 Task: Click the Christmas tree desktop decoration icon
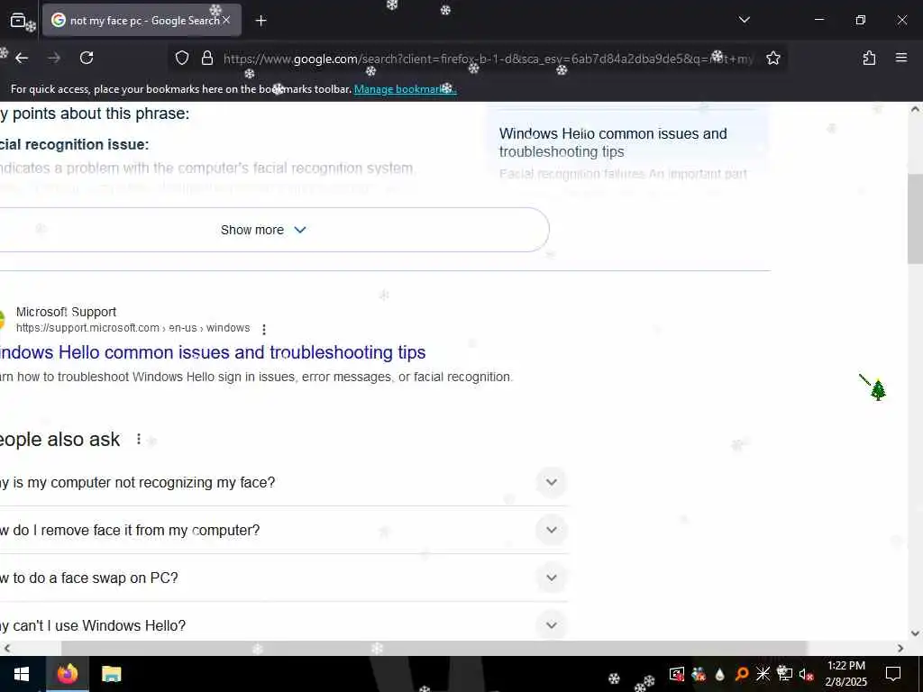pos(878,389)
